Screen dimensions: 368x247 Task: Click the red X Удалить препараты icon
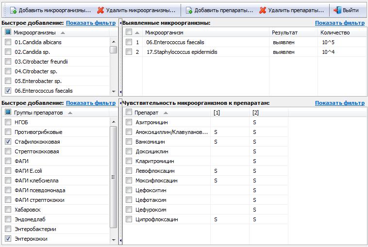coord(263,10)
